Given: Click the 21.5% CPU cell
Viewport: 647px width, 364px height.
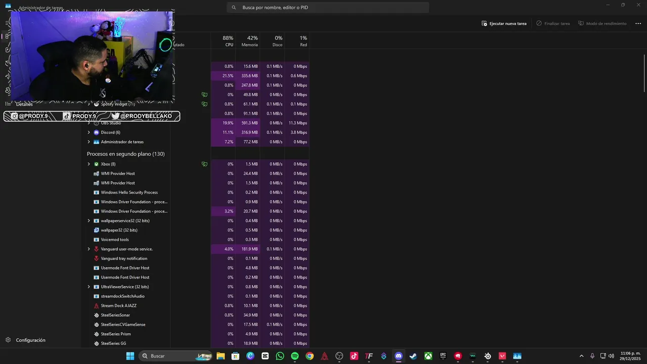Looking at the screenshot, I should [223, 76].
